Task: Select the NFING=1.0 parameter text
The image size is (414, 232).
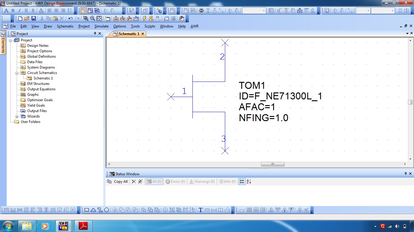Action: 263,118
